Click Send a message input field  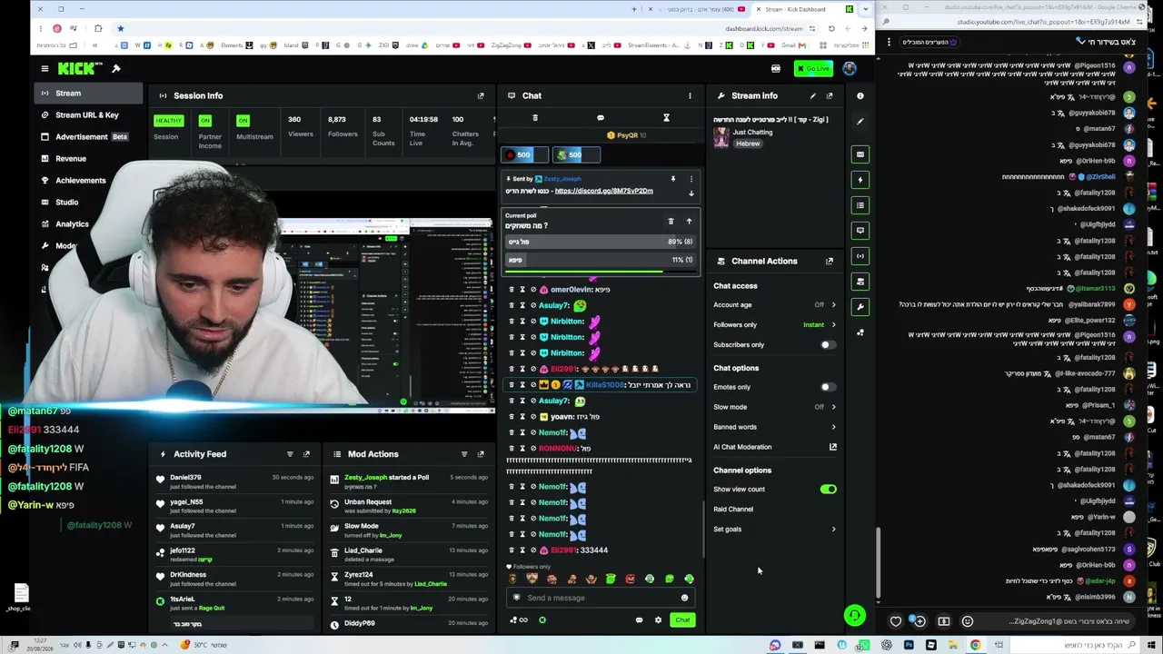coord(600,598)
